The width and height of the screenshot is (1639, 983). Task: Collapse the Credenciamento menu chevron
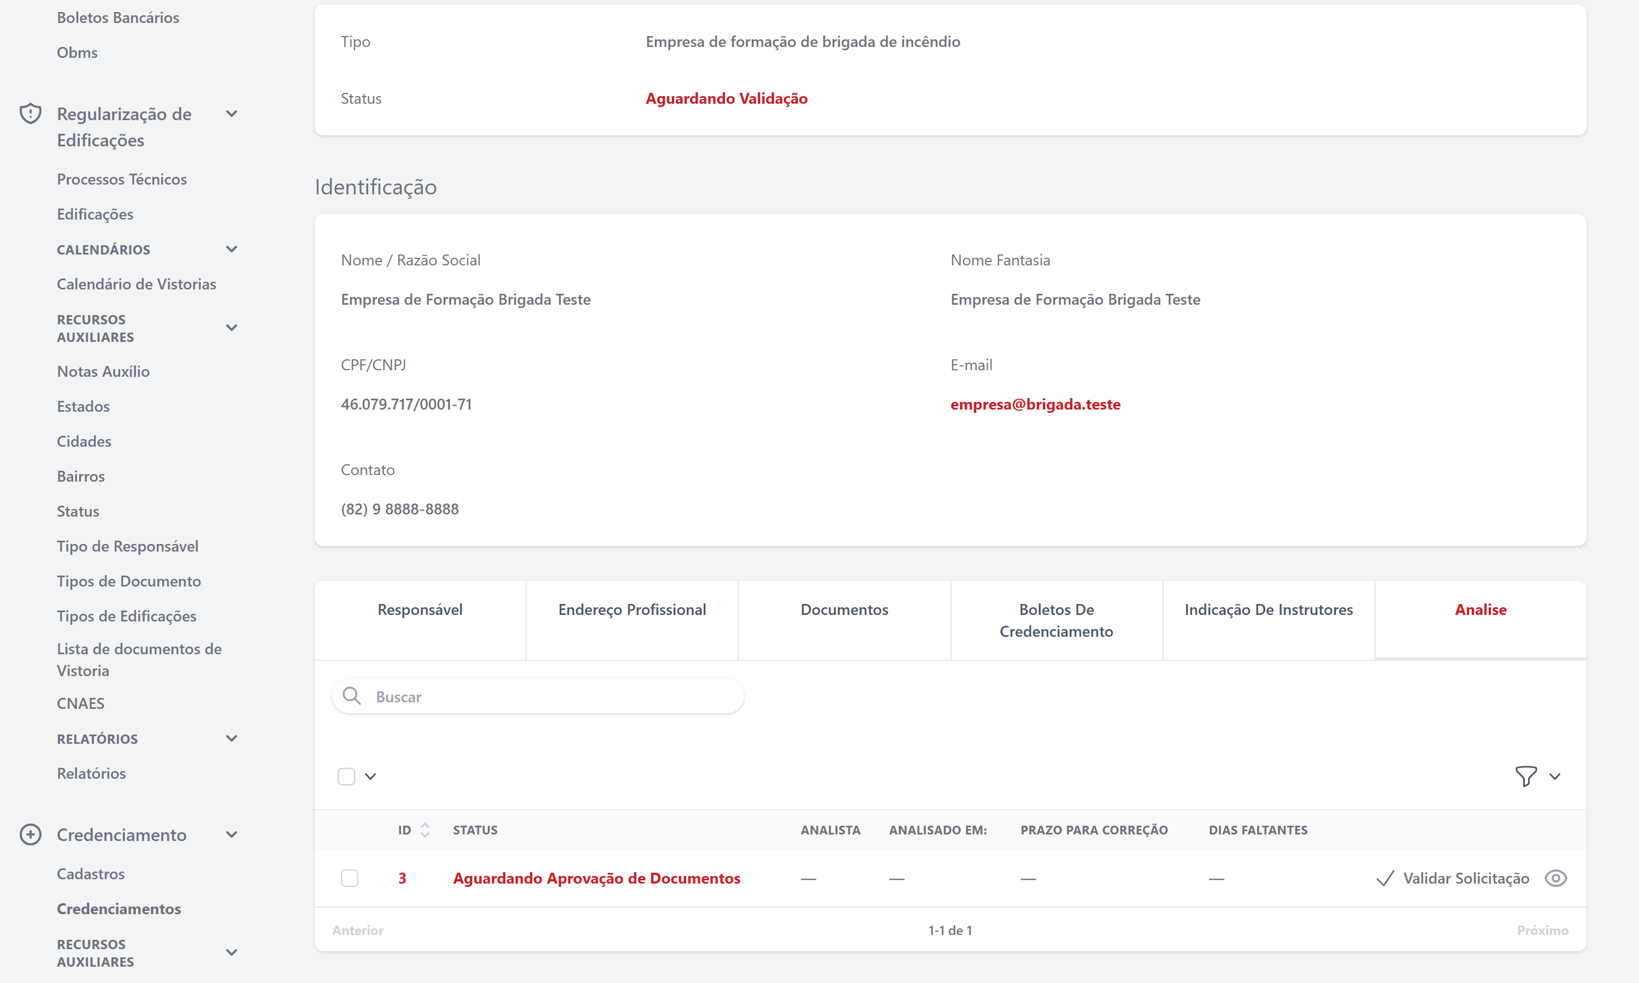[x=231, y=834]
